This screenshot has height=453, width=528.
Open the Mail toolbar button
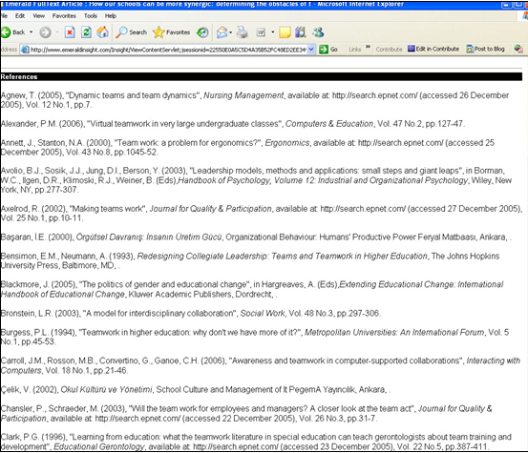click(x=222, y=32)
